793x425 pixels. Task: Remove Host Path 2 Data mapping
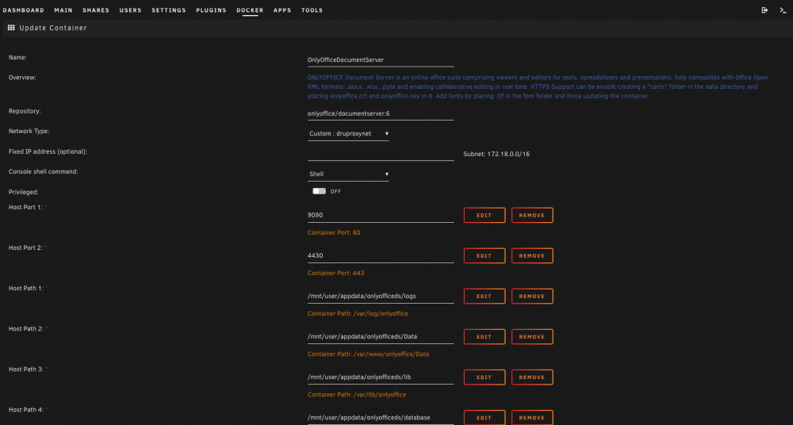pyautogui.click(x=532, y=336)
